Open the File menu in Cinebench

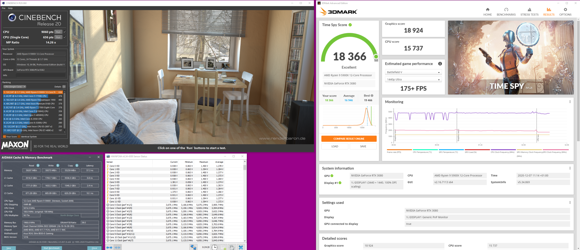tap(4, 8)
